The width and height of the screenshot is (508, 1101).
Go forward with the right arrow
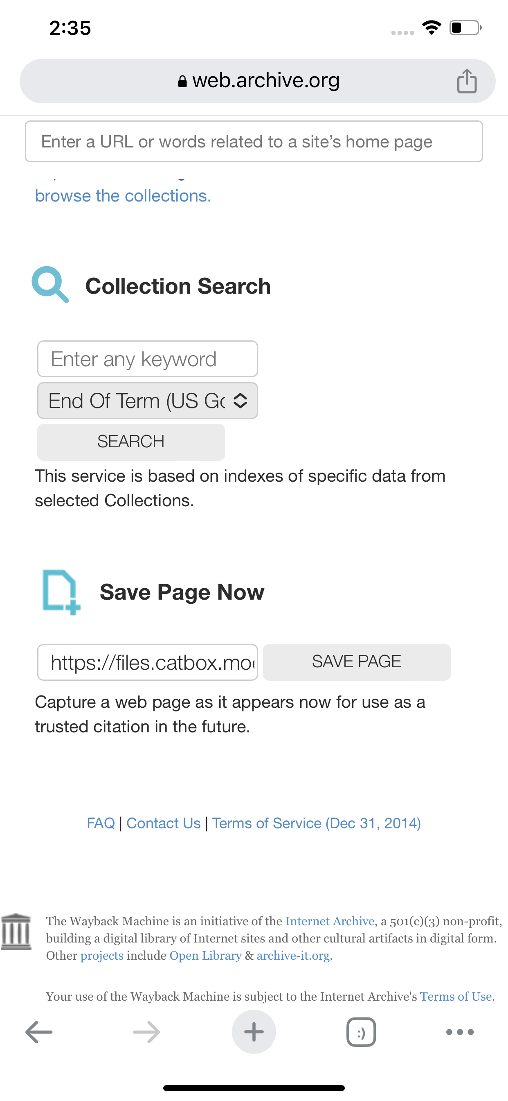(x=146, y=1032)
